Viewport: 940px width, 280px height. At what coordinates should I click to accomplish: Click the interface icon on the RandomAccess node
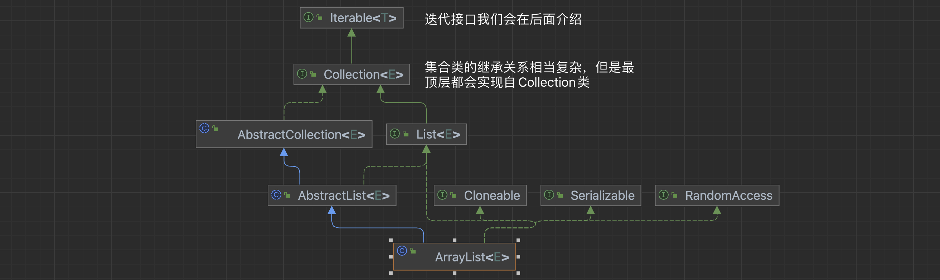pos(663,195)
